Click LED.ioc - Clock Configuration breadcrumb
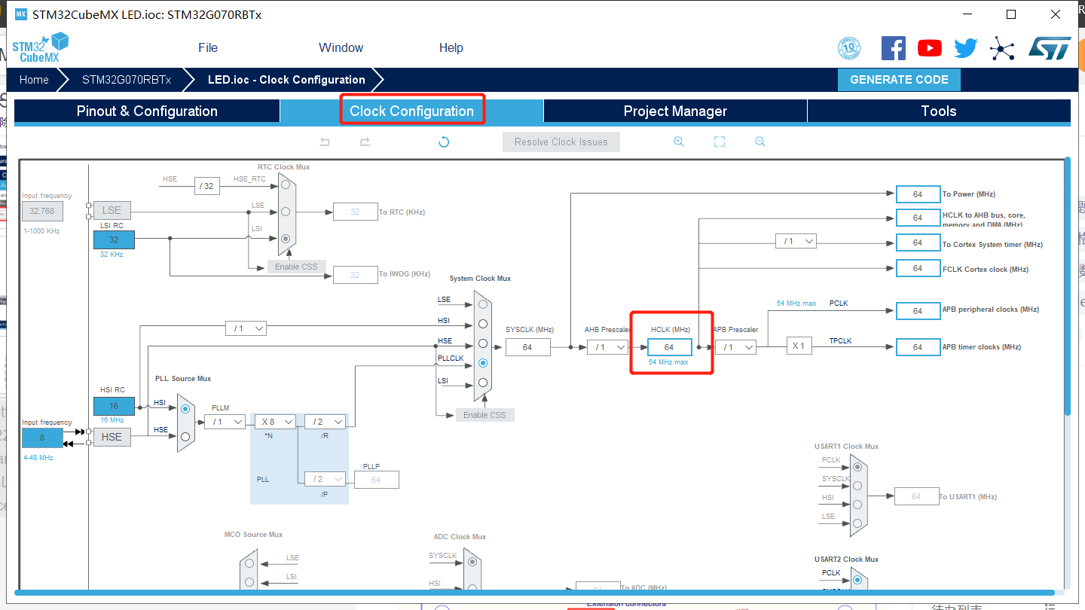The image size is (1085, 610). pos(286,80)
